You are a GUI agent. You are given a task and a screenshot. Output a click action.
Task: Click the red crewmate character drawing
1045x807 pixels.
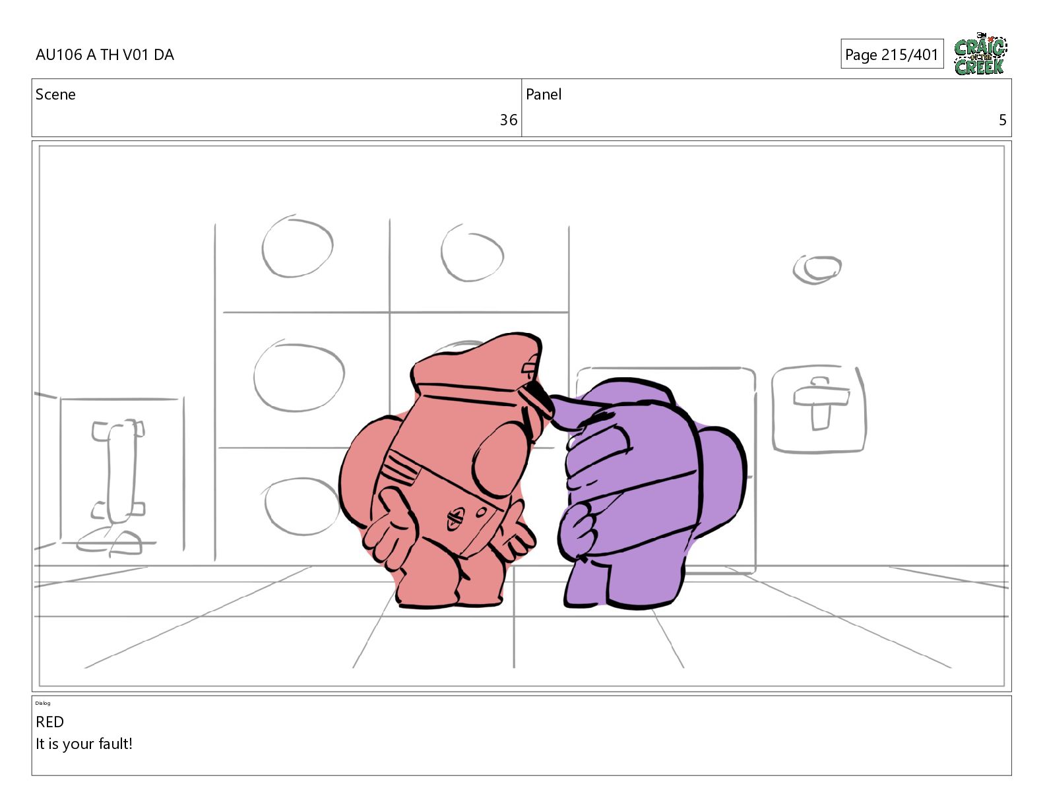coord(447,470)
